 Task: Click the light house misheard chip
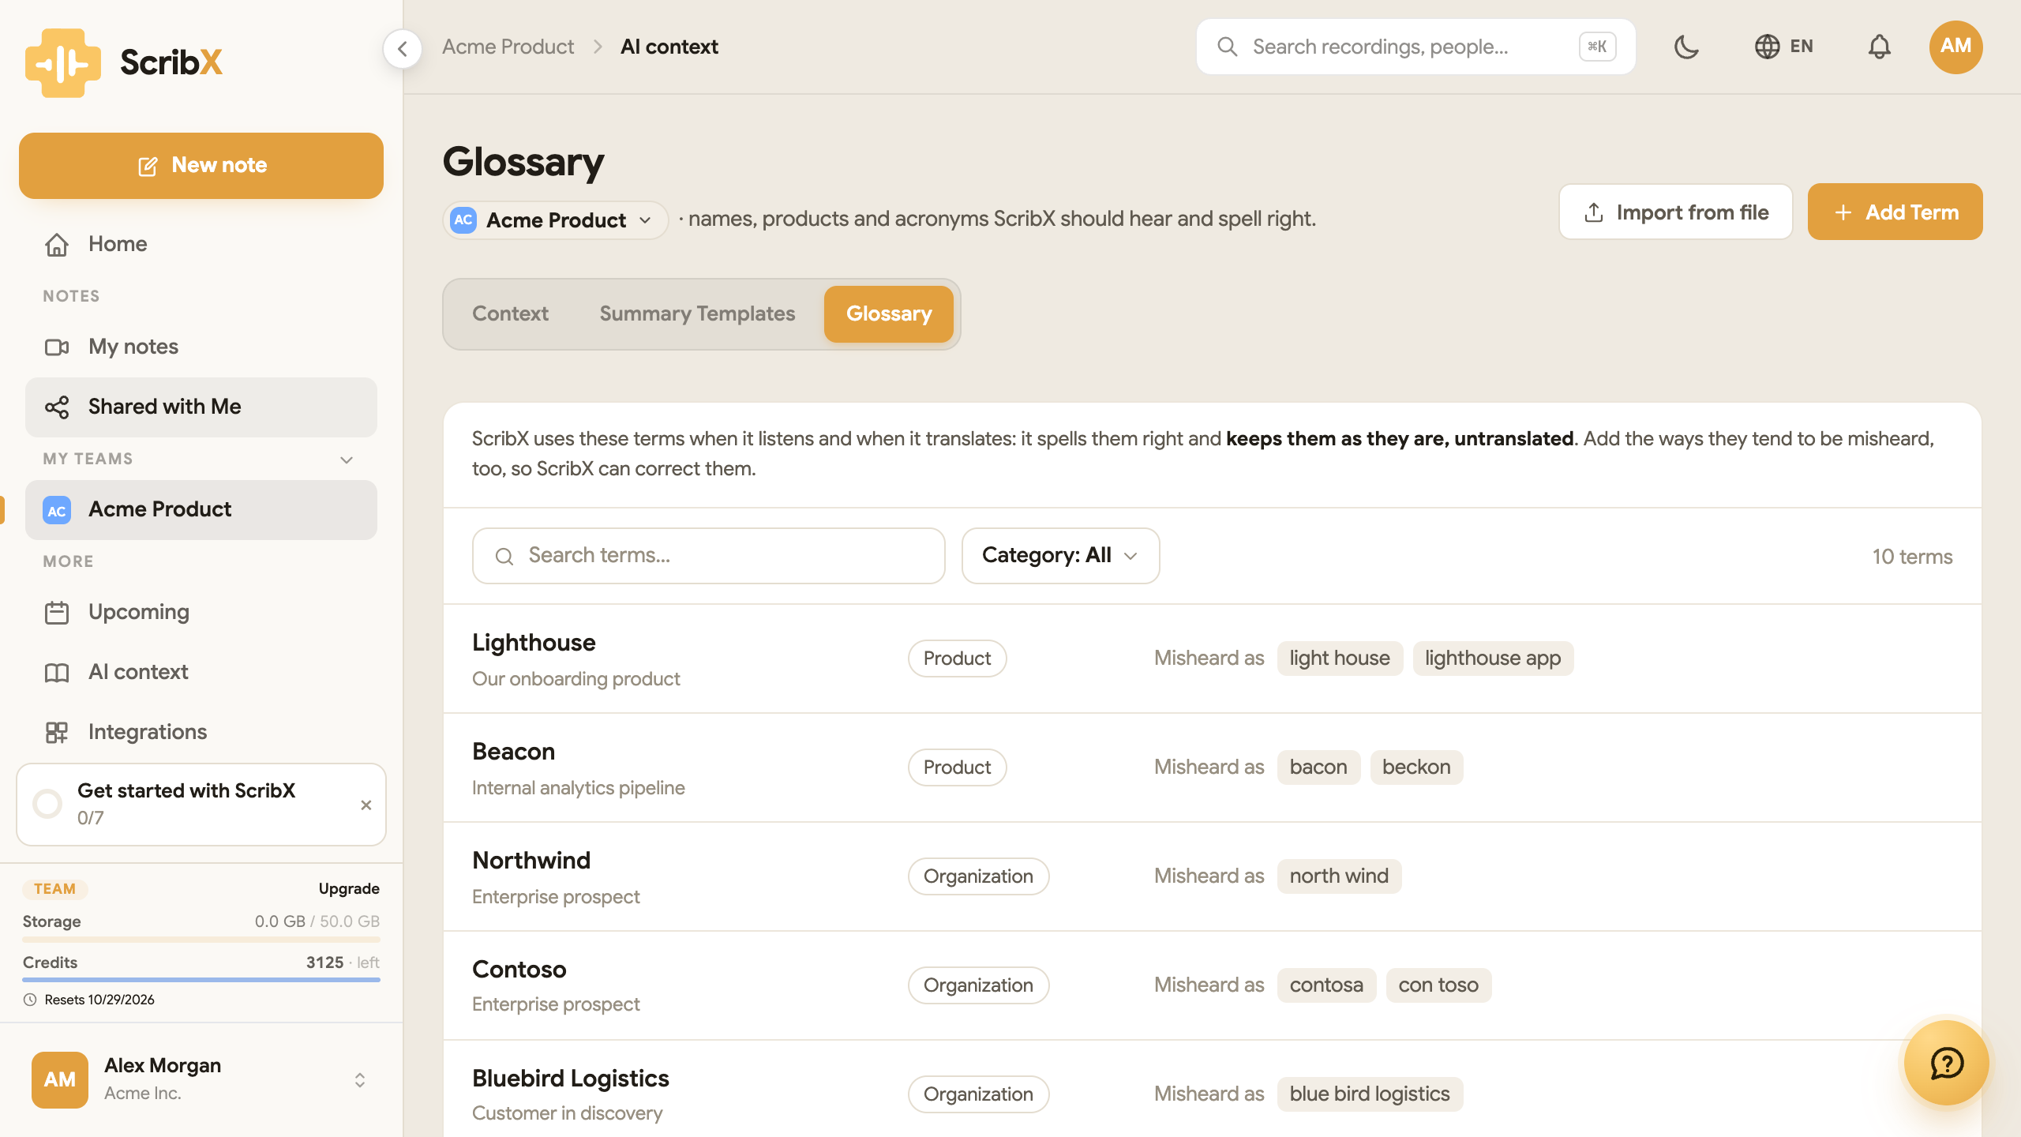point(1340,659)
